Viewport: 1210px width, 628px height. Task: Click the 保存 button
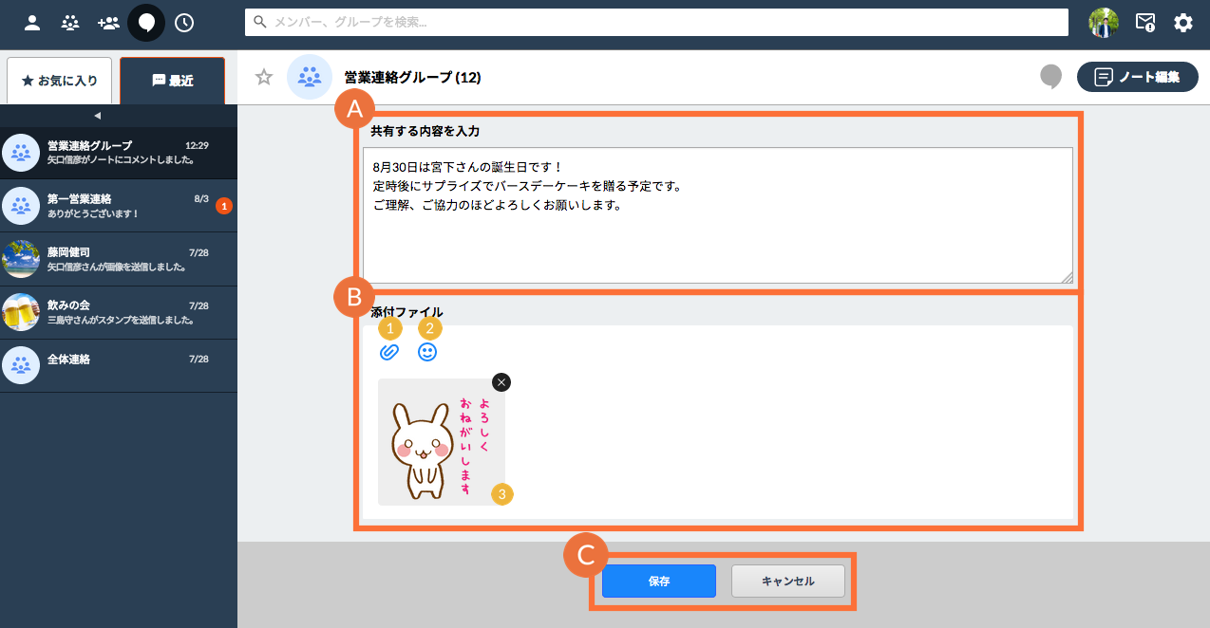[x=658, y=582]
